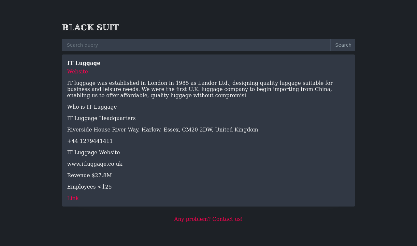Click the 'IT Luggage Headquarters' text
Viewport: 417px width, 246px height.
pos(101,118)
